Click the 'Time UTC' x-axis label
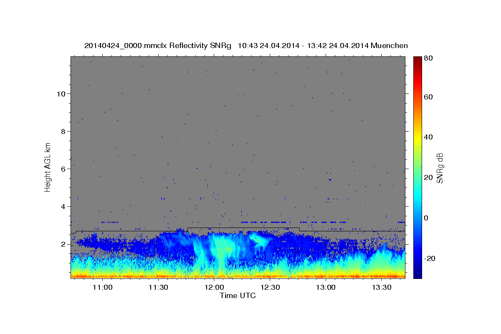501x334 pixels. coord(238,296)
